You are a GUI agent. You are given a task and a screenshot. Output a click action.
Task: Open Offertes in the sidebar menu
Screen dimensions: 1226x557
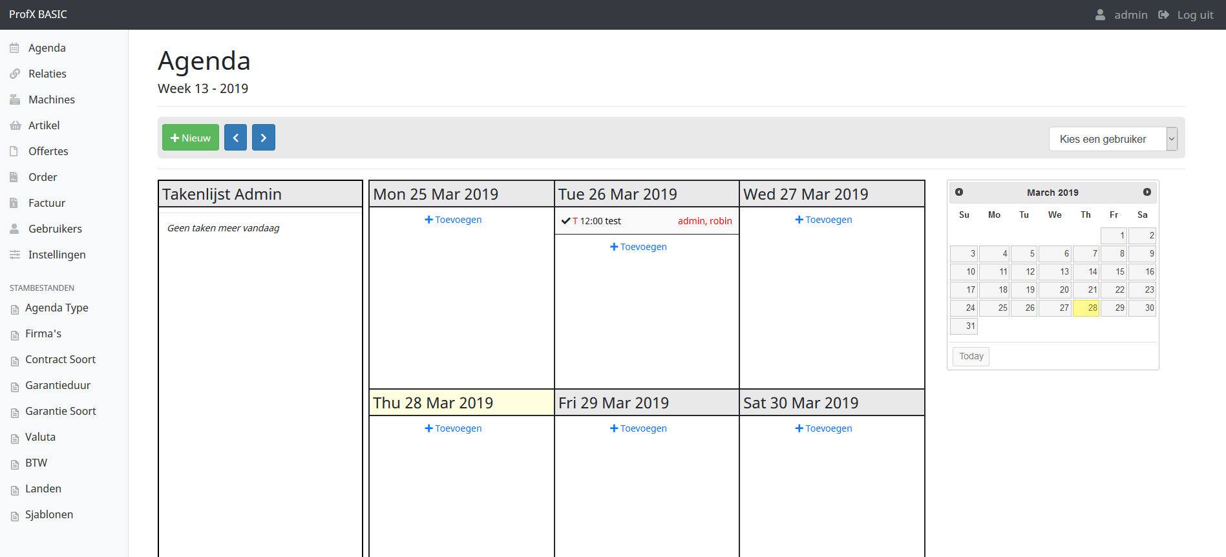coord(48,151)
